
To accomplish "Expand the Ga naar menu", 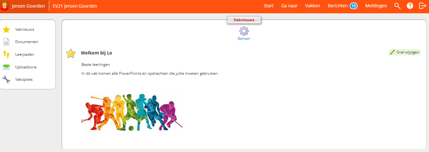I will [289, 6].
